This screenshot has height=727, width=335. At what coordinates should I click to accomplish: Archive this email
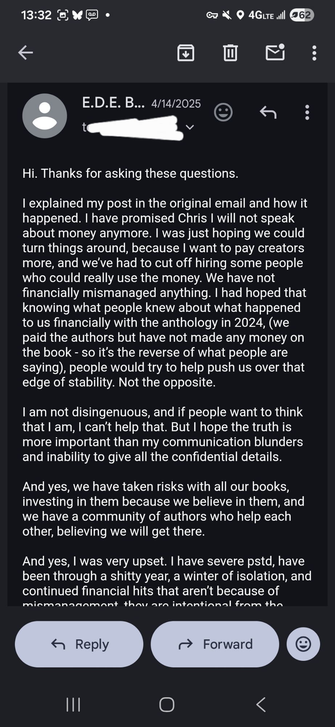click(x=185, y=53)
